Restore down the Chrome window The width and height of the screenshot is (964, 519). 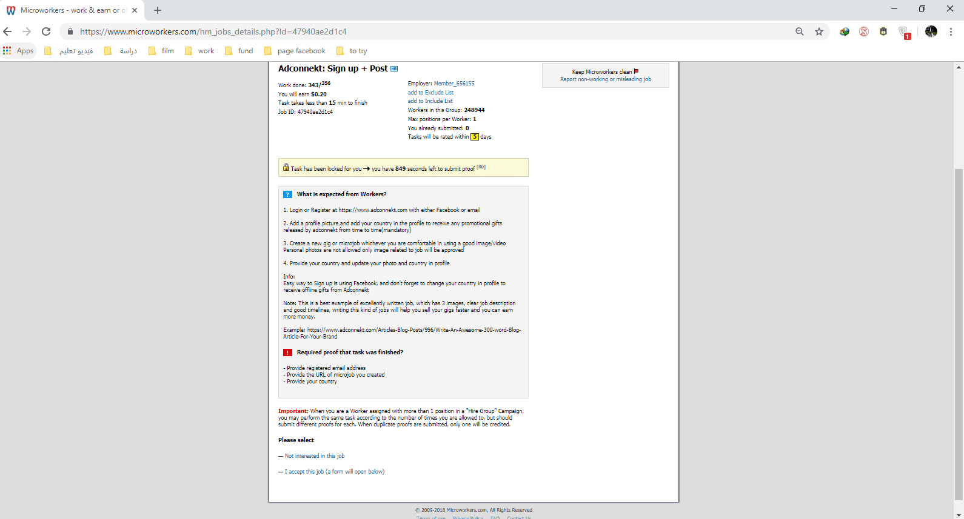coord(922,8)
